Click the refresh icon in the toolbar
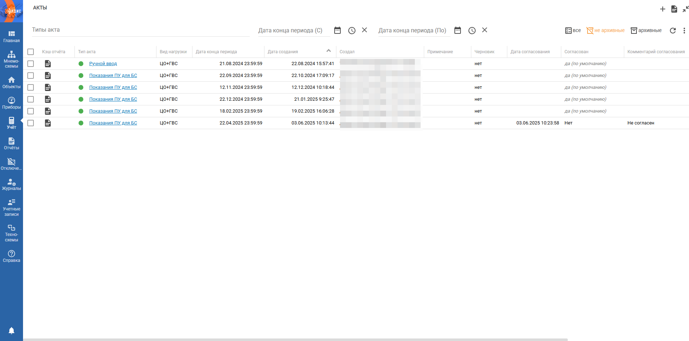 [x=672, y=31]
